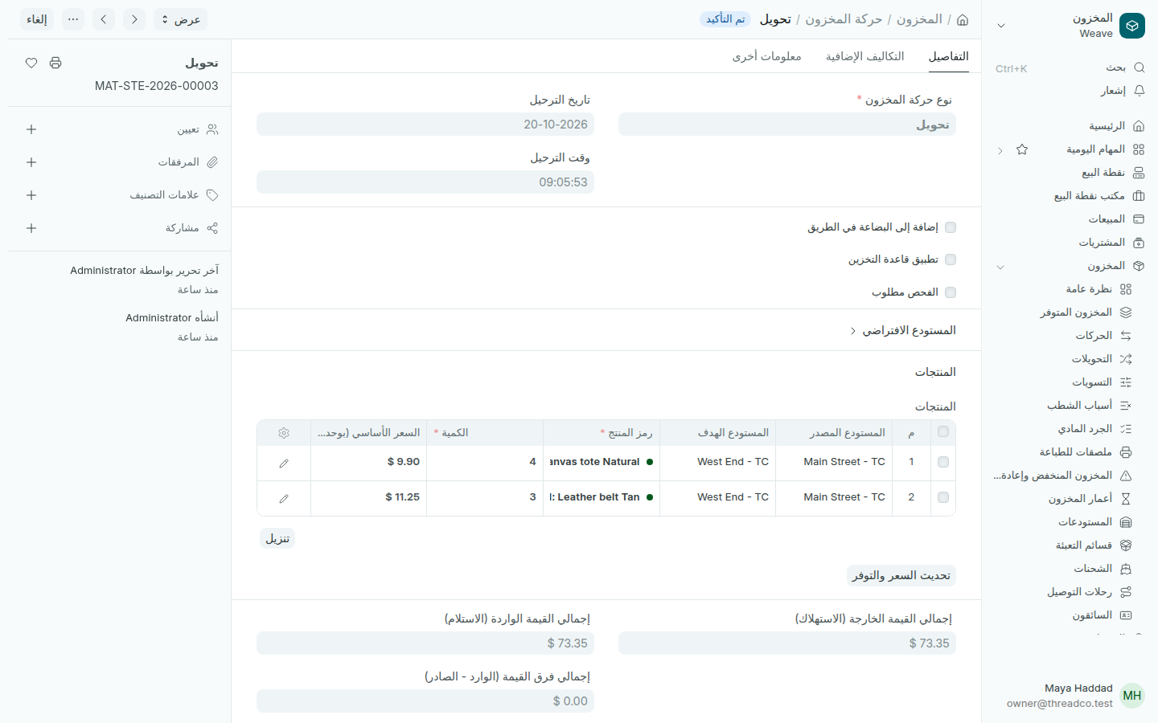Click the Weave app logo icon

[1132, 26]
